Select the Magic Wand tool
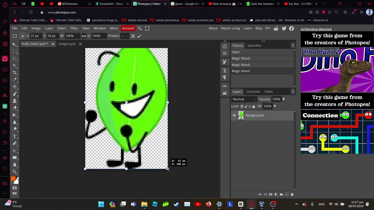 click(x=15, y=65)
